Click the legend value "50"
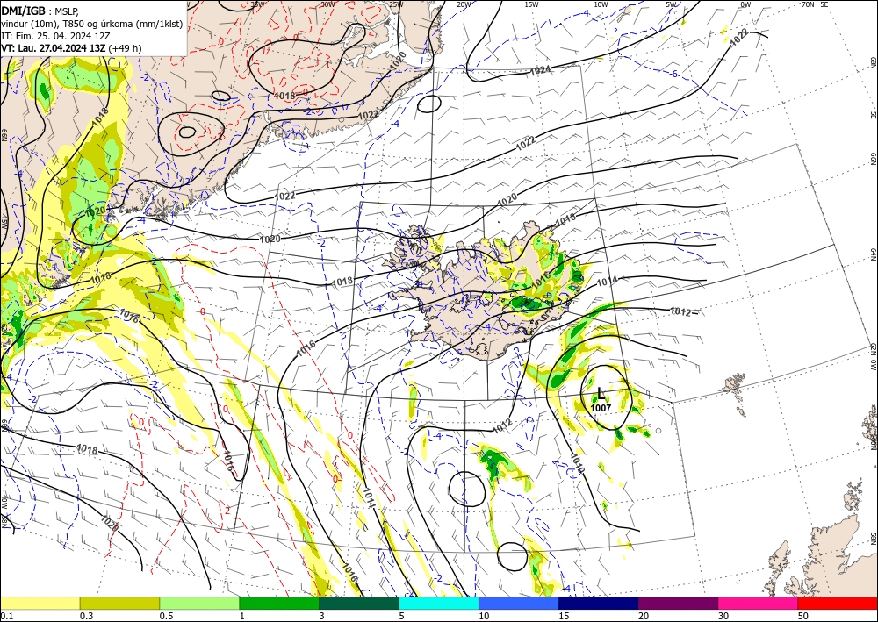This screenshot has width=878, height=622. (803, 616)
